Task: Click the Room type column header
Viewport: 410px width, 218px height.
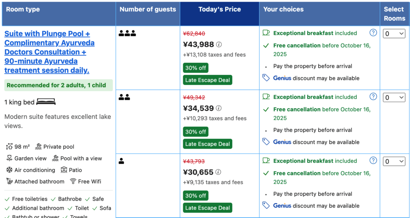Action: pos(23,10)
